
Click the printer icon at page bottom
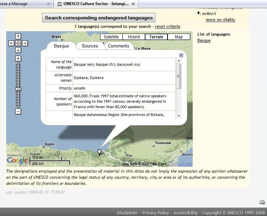point(262,202)
